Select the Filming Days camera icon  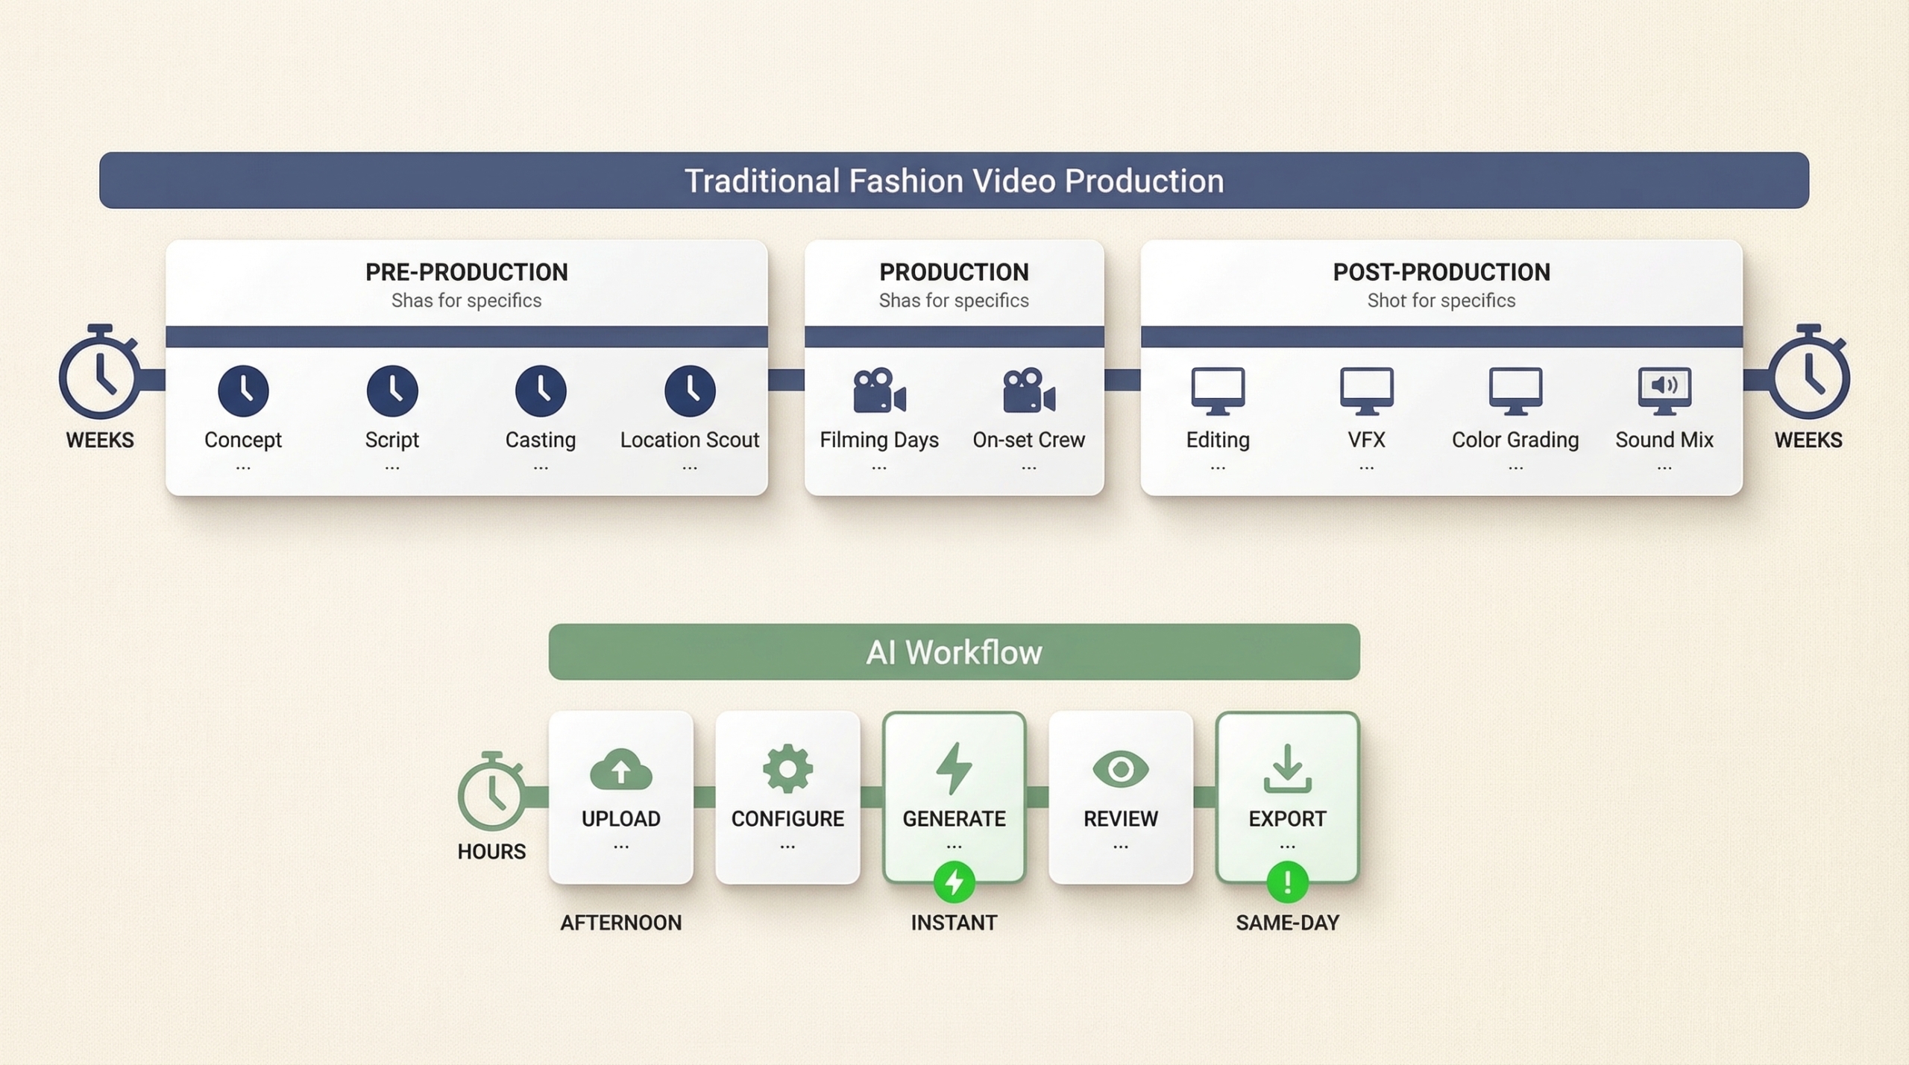(x=879, y=391)
